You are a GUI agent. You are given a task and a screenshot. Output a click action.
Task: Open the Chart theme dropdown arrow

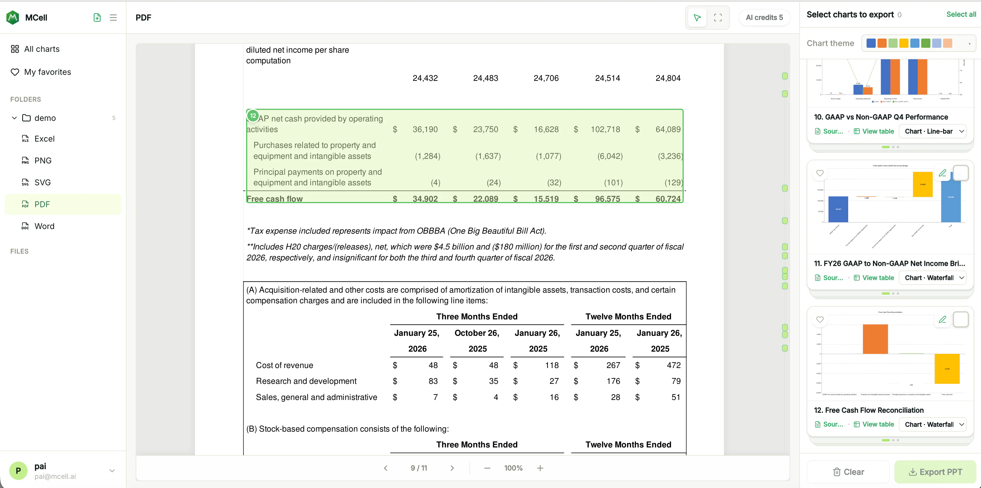coord(969,43)
